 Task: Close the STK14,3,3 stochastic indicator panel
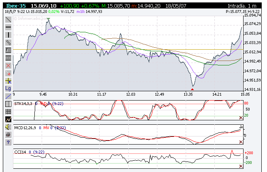[x=241, y=118]
